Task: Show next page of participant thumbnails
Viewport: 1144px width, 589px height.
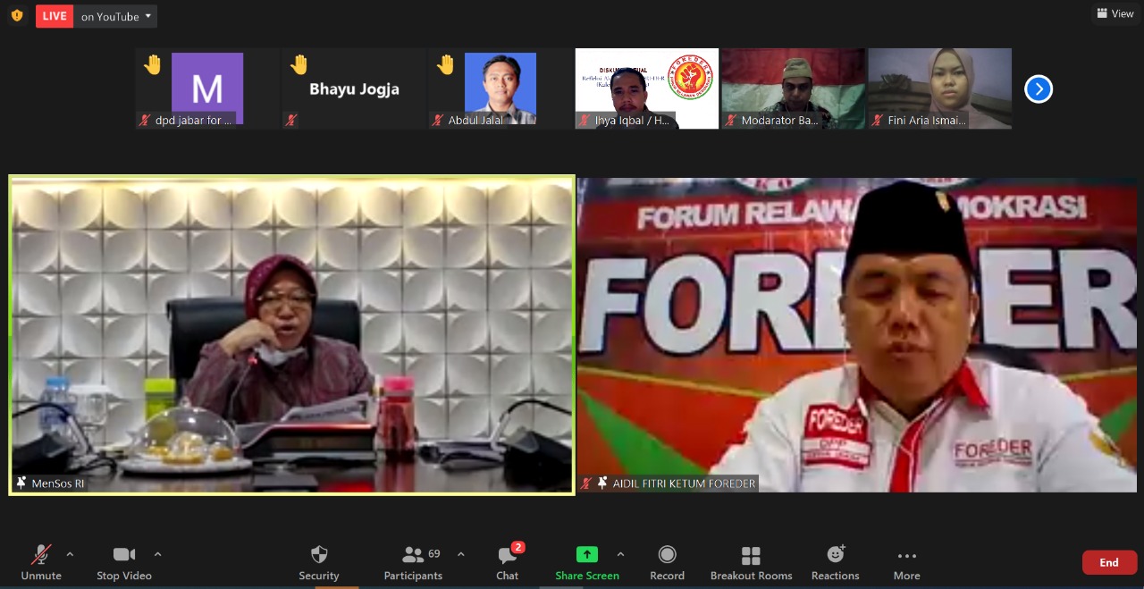Action: point(1038,88)
